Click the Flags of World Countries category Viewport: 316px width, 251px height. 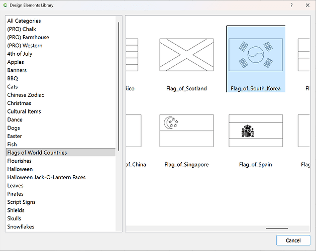click(x=37, y=153)
